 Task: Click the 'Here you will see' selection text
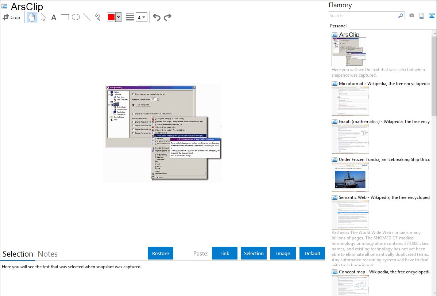click(x=71, y=267)
